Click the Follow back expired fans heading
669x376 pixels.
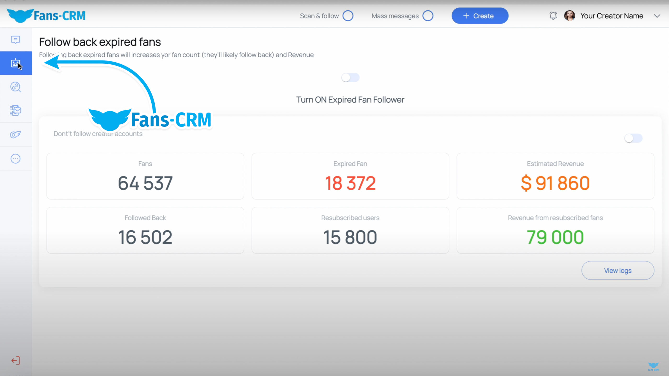[x=100, y=42]
